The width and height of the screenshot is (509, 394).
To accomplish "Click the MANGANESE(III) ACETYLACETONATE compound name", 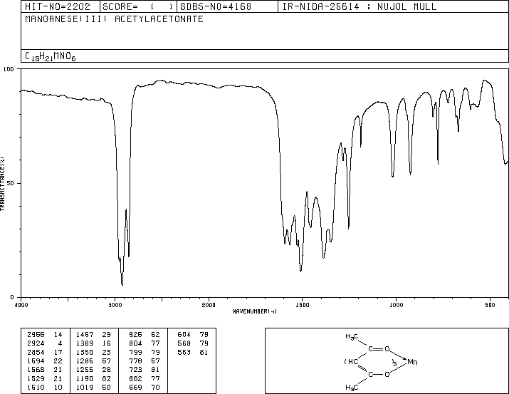I will (x=114, y=19).
